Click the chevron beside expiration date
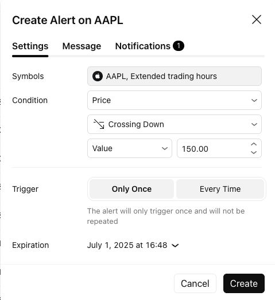The width and height of the screenshot is (275, 300). click(x=175, y=246)
